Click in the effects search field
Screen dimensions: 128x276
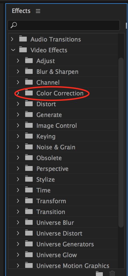click(x=64, y=25)
